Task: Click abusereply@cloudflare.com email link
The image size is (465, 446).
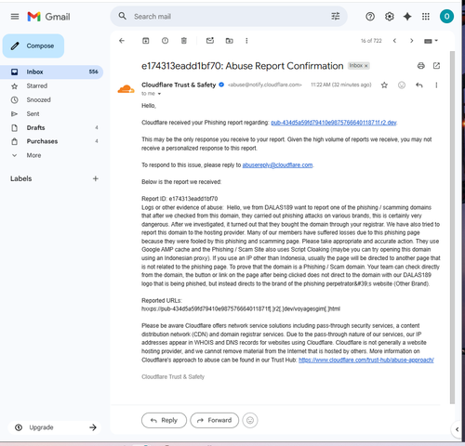Action: pos(277,165)
